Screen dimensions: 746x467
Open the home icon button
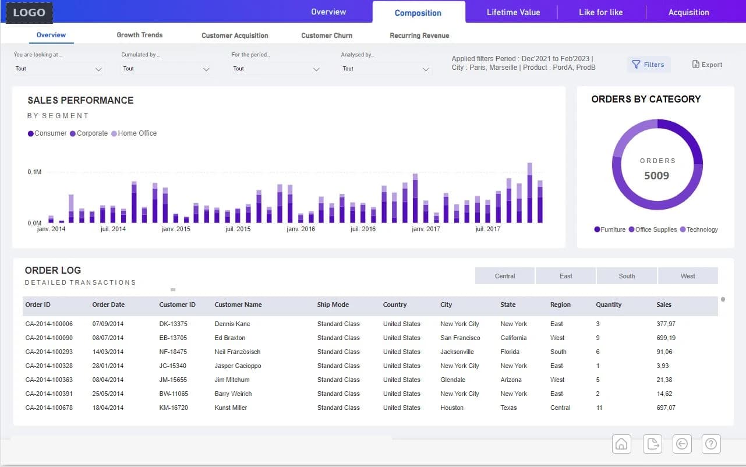(x=621, y=444)
